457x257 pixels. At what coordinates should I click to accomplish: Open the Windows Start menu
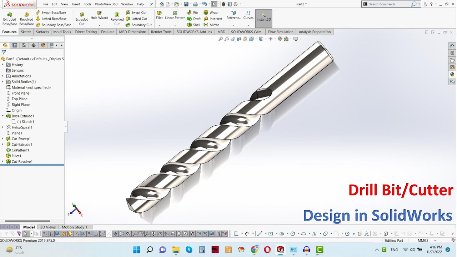point(137,250)
